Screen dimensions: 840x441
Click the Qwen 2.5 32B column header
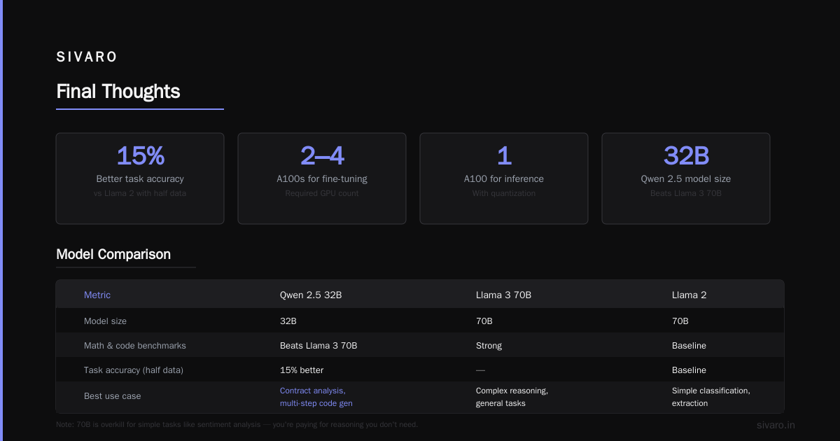tap(311, 295)
